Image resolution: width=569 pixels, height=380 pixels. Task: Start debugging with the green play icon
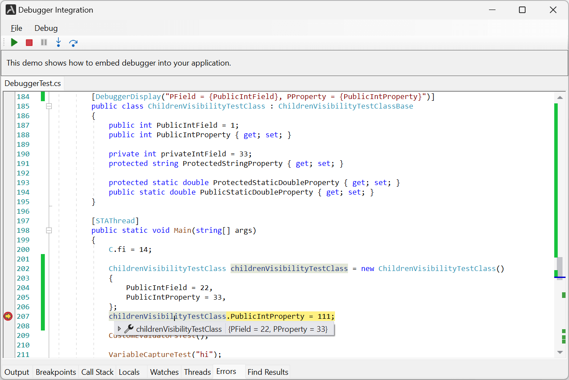pyautogui.click(x=14, y=43)
